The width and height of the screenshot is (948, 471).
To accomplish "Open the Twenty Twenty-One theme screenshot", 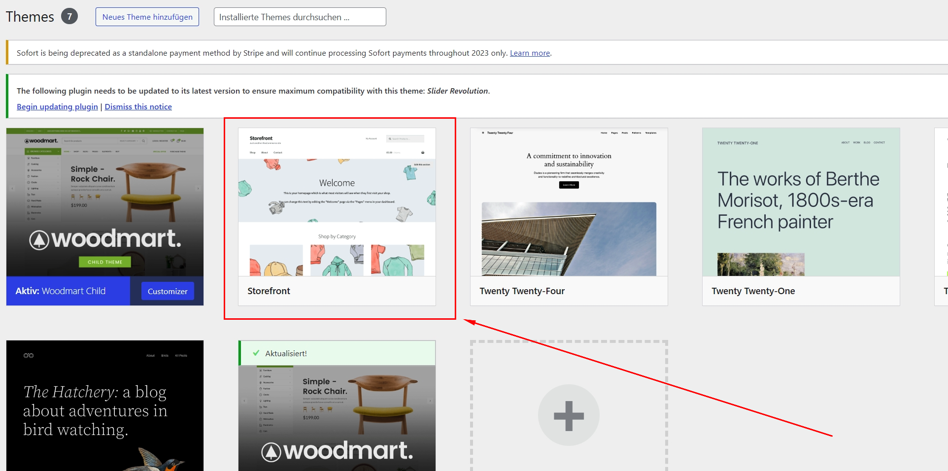I will click(801, 202).
